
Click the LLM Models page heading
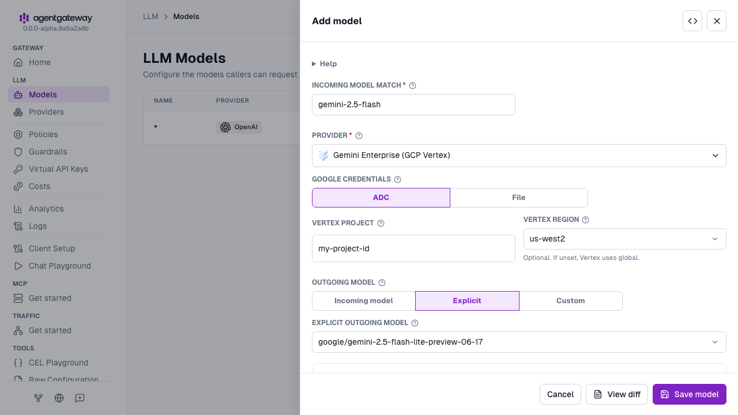[184, 58]
